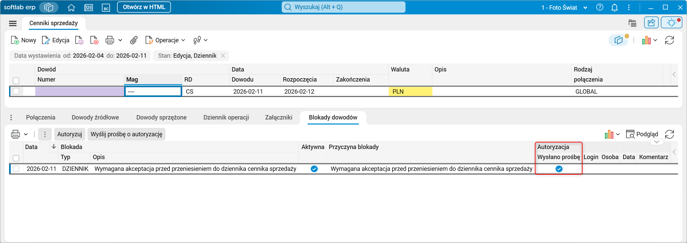Click the yellow PLN currency cell
Image resolution: width=687 pixels, height=243 pixels.
click(x=410, y=91)
